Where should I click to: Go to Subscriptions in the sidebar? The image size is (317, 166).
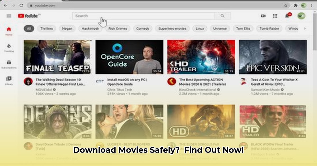point(9,64)
